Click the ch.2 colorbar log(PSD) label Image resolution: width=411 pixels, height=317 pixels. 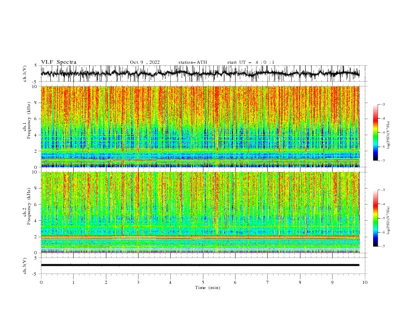click(389, 221)
